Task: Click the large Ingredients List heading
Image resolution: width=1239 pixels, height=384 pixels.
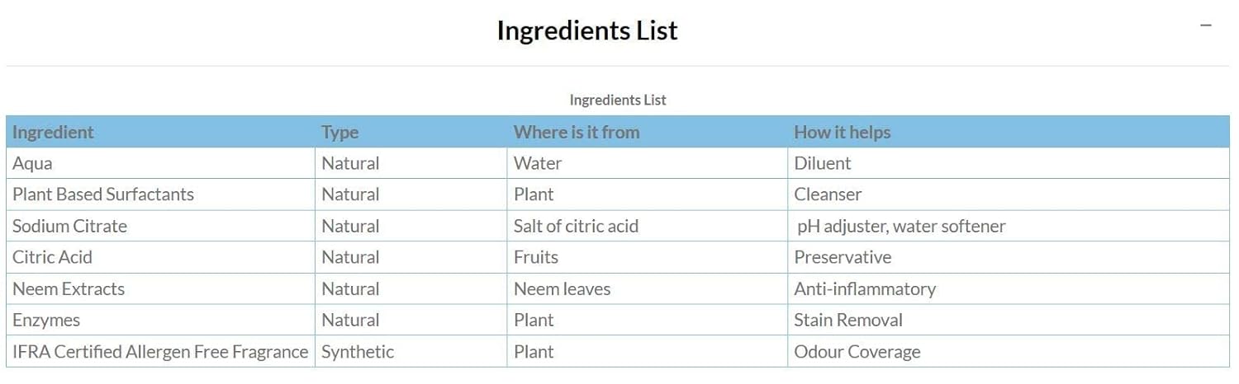Action: [587, 30]
